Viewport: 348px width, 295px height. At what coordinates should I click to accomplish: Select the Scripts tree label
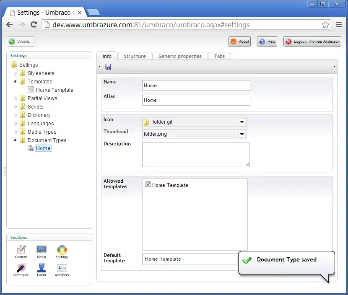(x=36, y=107)
